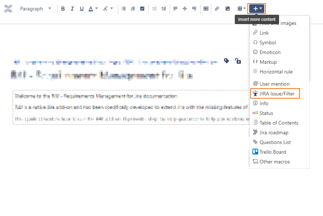Viewport: 323px width, 216px height.
Task: Open the Paragraph style dropdown
Action: click(36, 9)
